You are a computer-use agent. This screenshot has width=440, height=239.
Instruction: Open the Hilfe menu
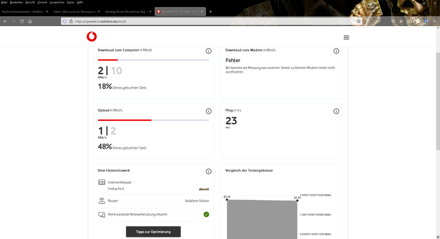click(80, 2)
